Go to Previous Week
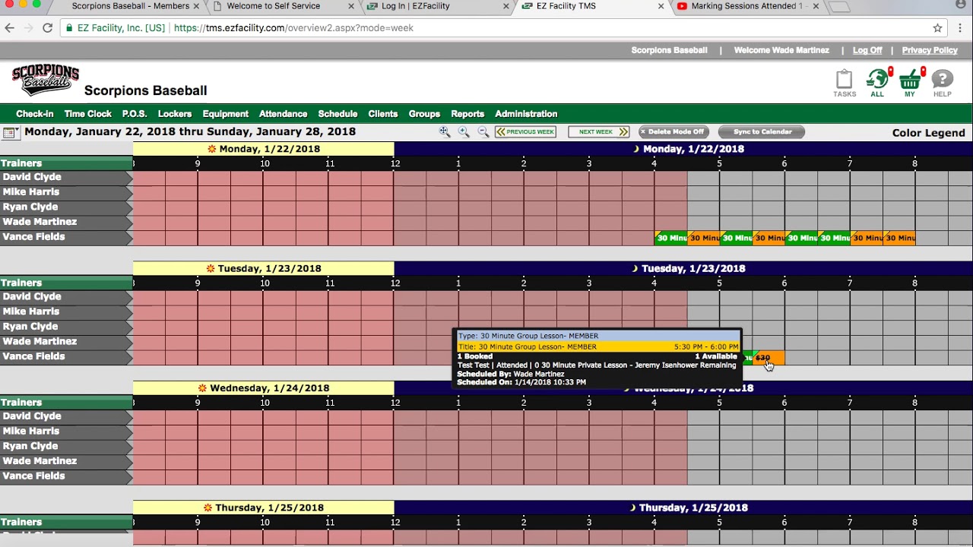 pos(525,132)
